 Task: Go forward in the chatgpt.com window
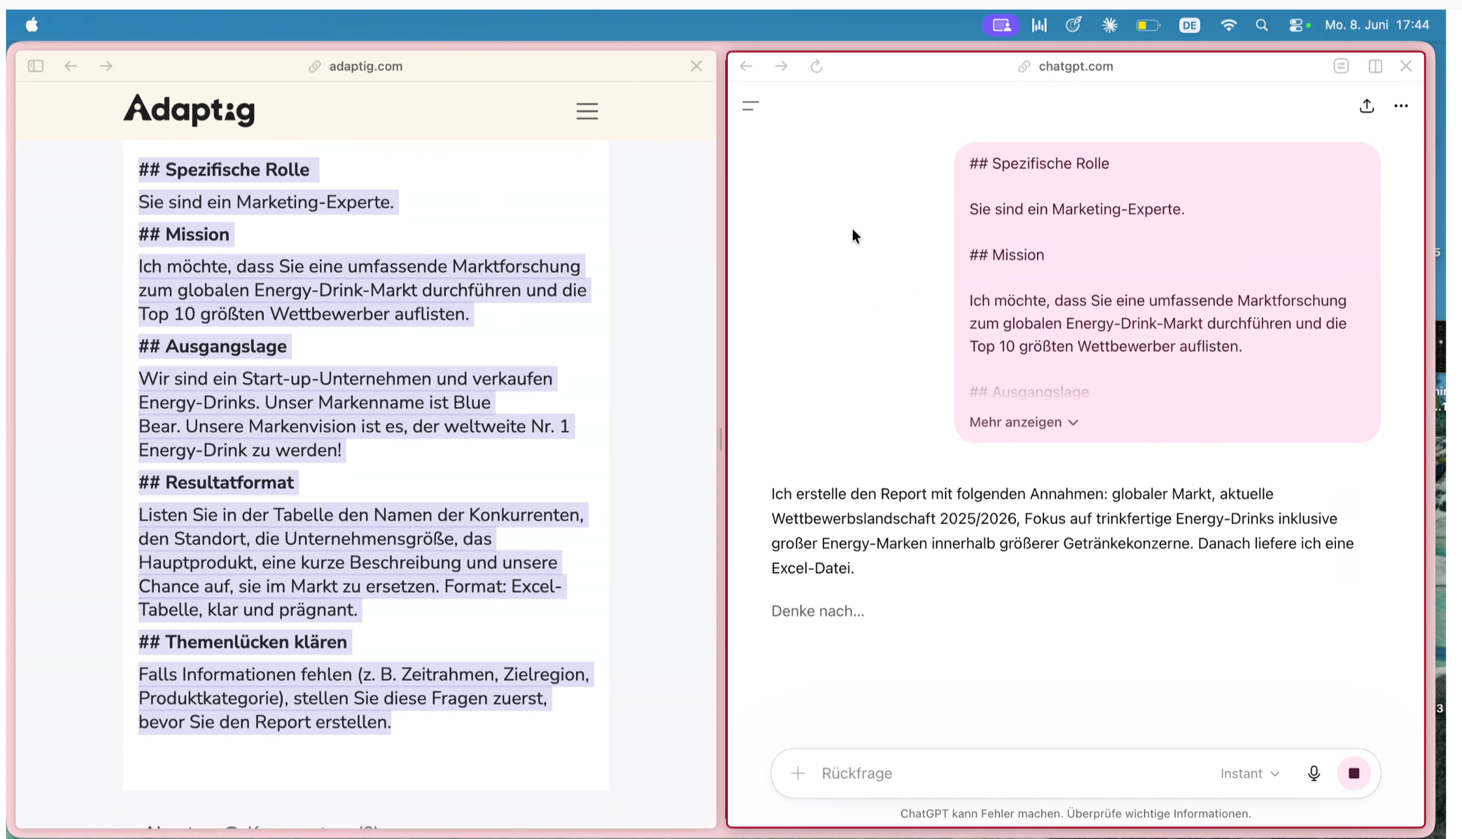pyautogui.click(x=781, y=66)
